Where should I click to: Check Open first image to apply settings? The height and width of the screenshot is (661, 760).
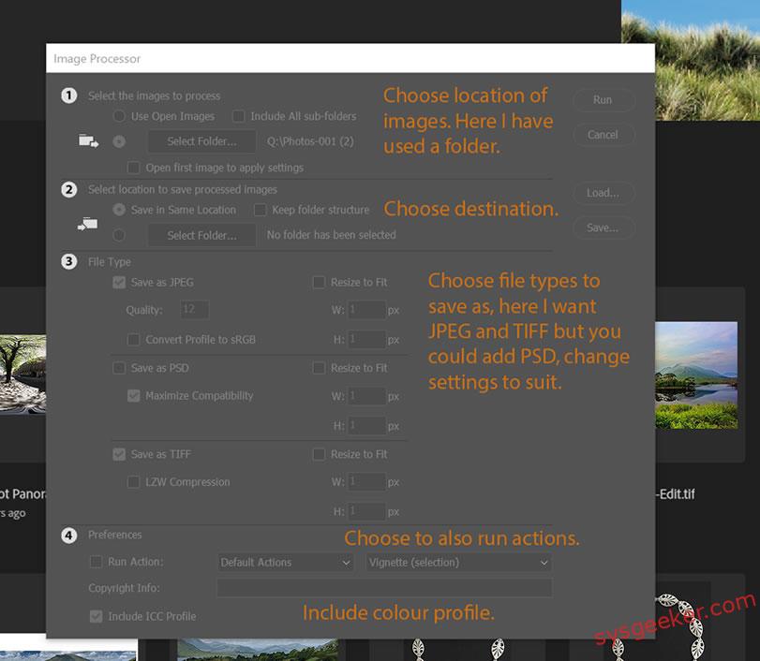pos(134,166)
